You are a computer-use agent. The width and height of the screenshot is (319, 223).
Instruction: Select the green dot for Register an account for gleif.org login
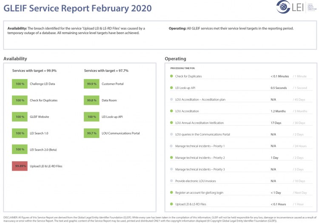pyautogui.click(x=171, y=193)
